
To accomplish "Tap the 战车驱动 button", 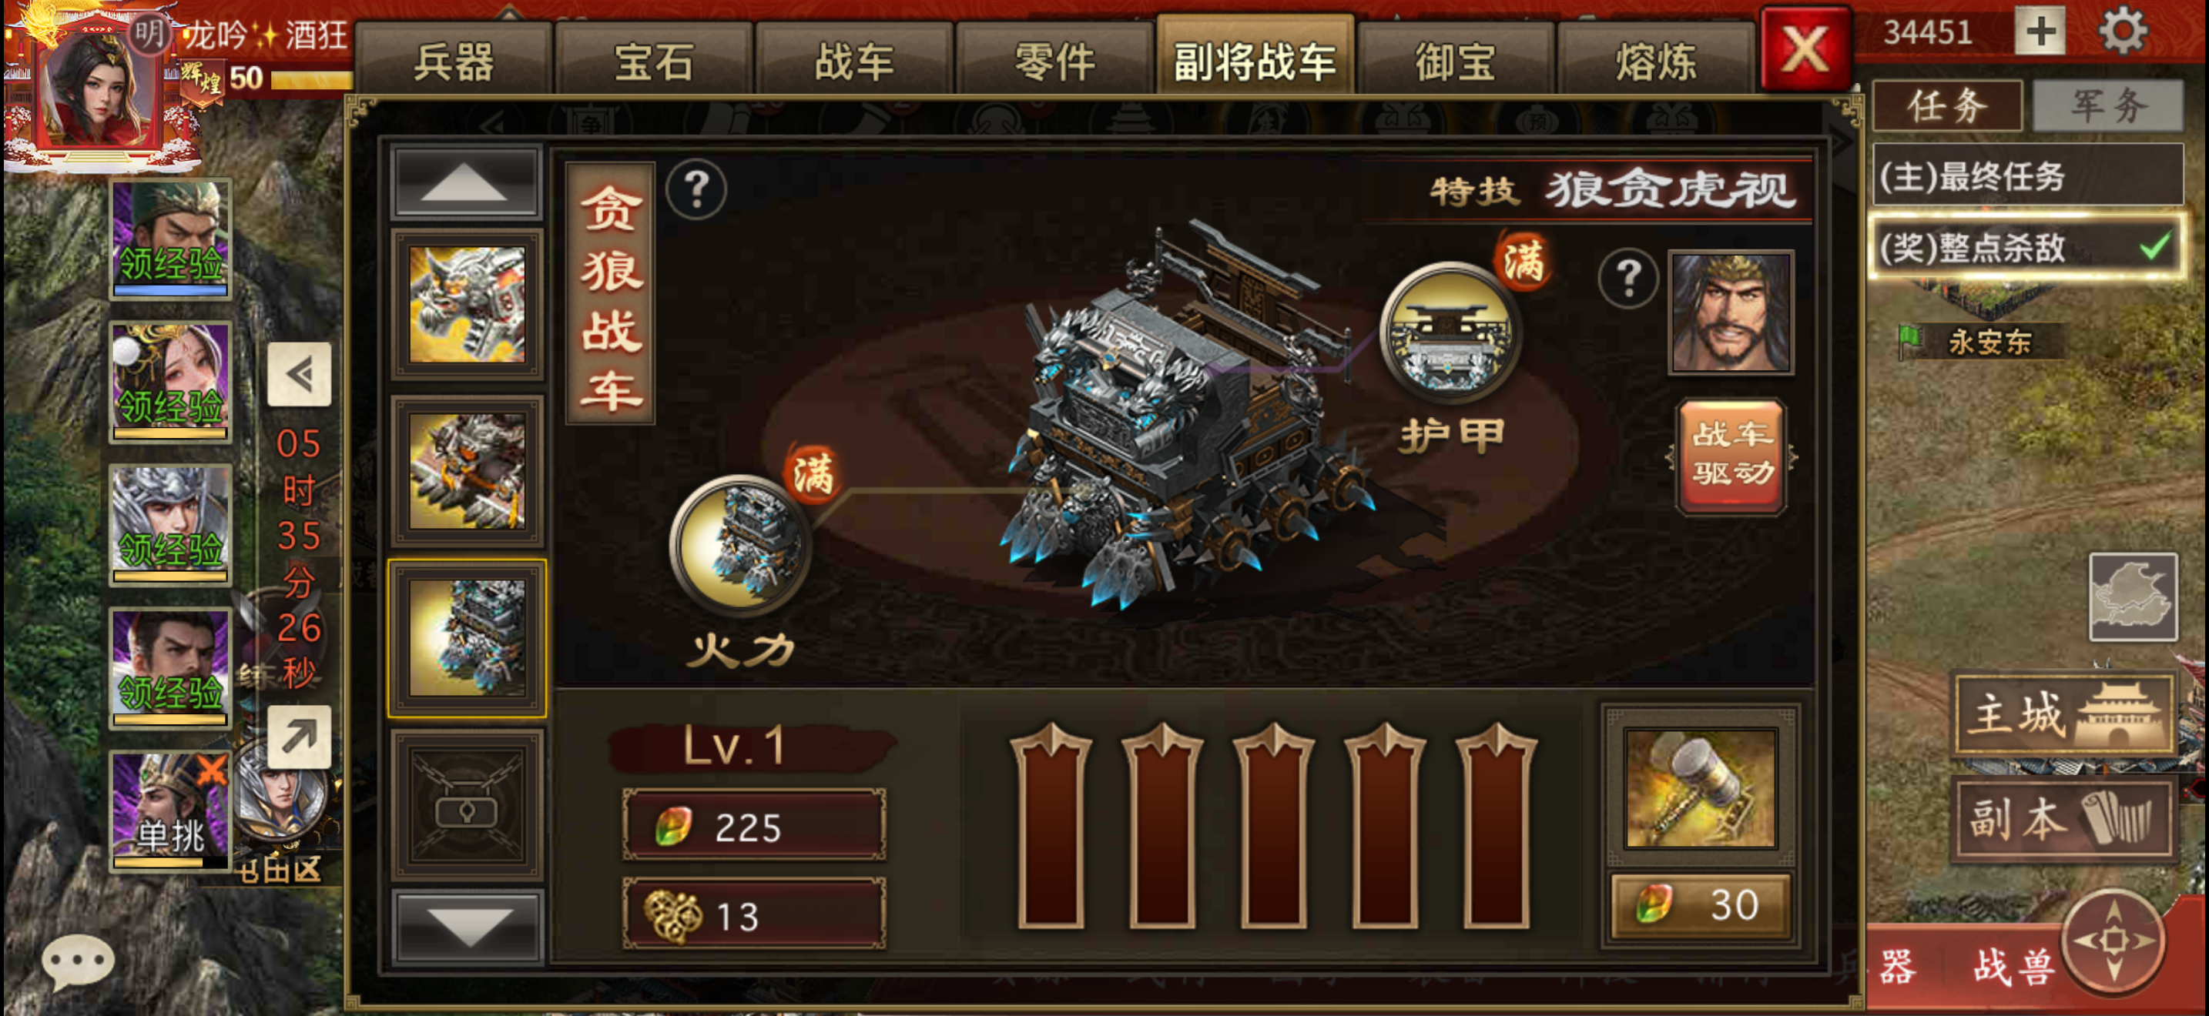I will [1731, 456].
